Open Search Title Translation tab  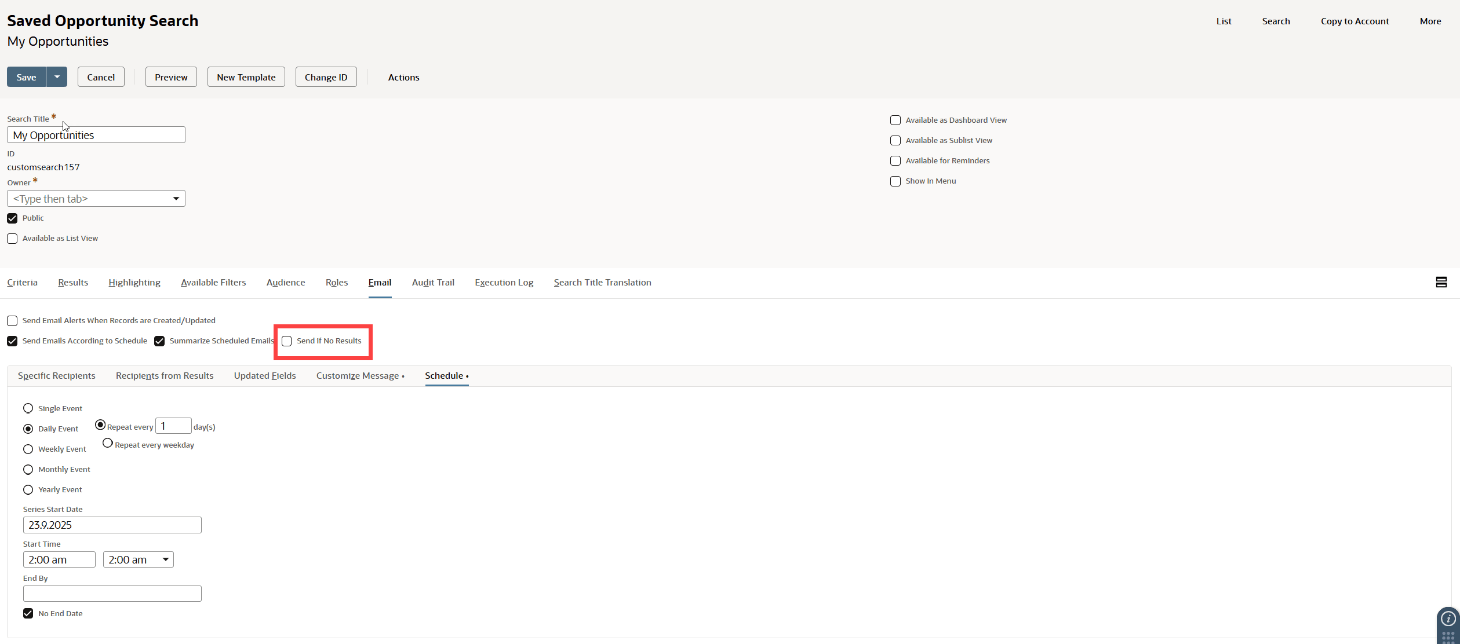[602, 283]
